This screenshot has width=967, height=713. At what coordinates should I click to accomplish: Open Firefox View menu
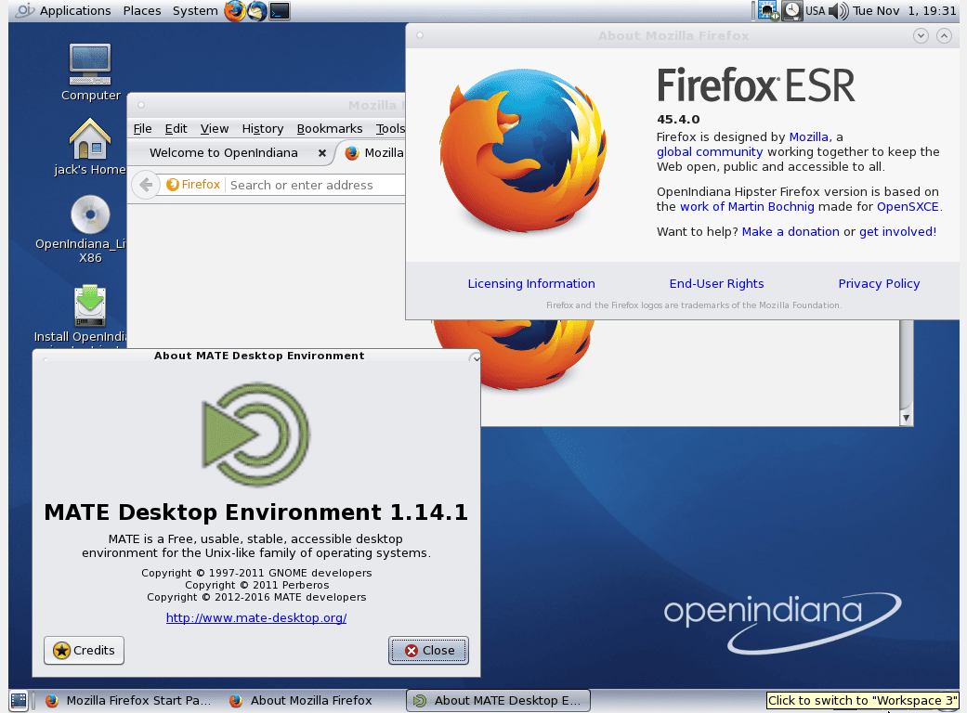pos(214,128)
